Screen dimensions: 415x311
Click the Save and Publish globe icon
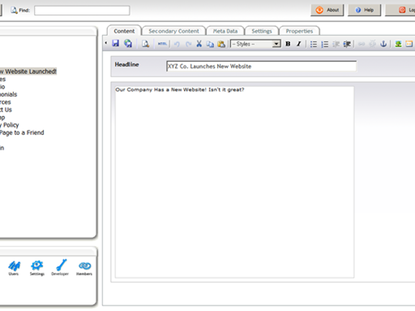pyautogui.click(x=128, y=44)
